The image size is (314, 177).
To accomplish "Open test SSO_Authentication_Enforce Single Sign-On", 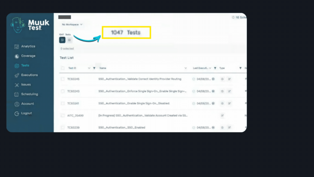I will tap(142, 91).
